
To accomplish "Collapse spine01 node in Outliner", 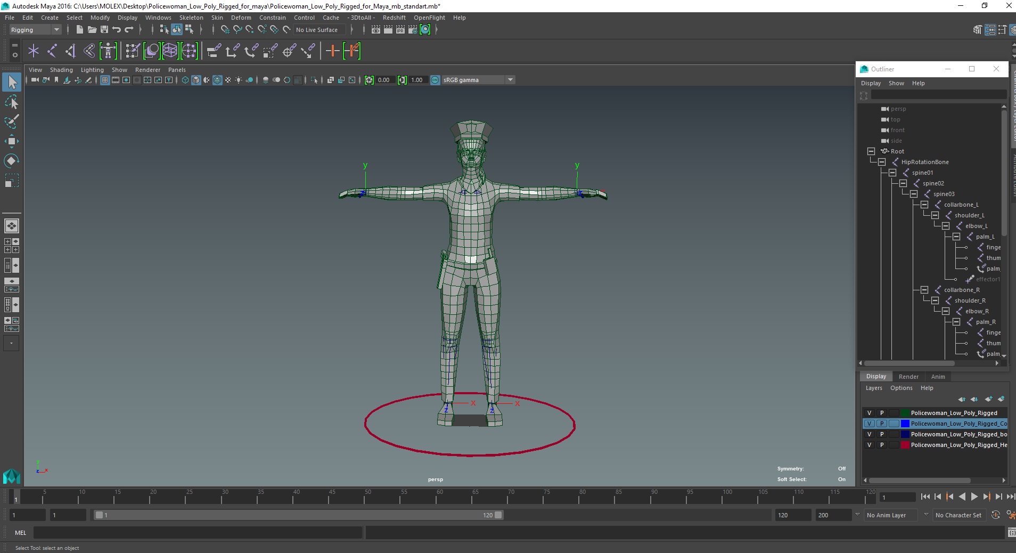I will (x=892, y=173).
